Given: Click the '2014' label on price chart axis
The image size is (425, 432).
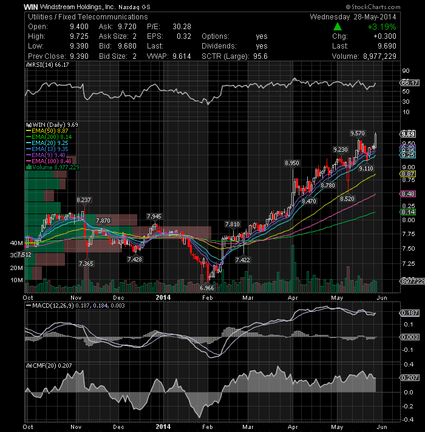Looking at the screenshot, I should point(163,297).
